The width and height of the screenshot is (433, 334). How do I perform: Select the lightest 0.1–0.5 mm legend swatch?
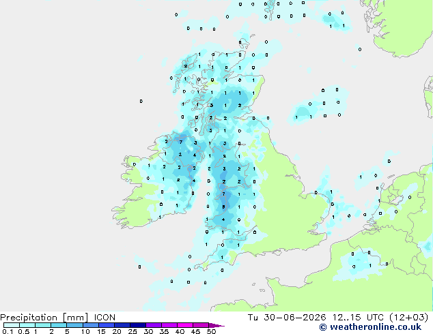point(12,325)
